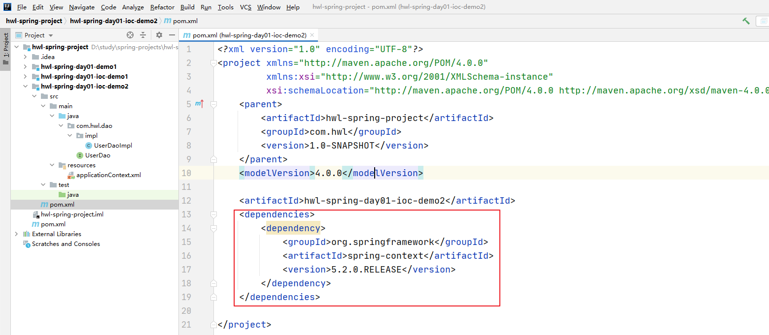769x335 pixels.
Task: Click line number 20 in gutter
Action: coord(186,311)
